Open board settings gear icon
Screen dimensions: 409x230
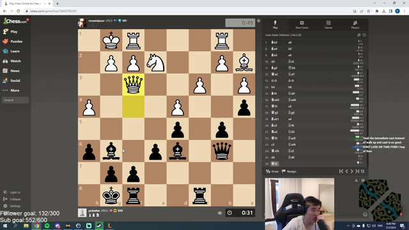(258, 20)
